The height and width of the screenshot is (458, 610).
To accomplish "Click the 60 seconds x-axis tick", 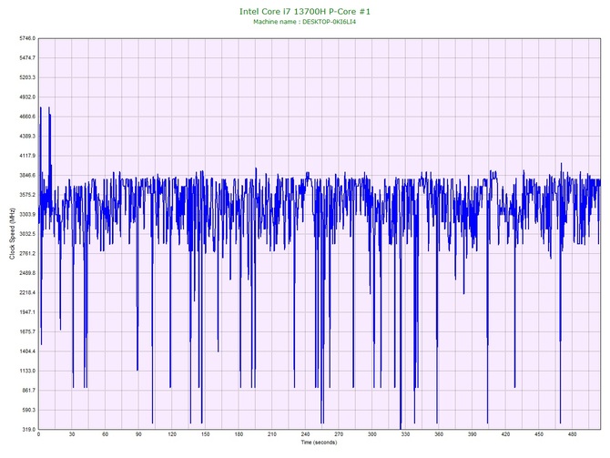I will tap(105, 434).
